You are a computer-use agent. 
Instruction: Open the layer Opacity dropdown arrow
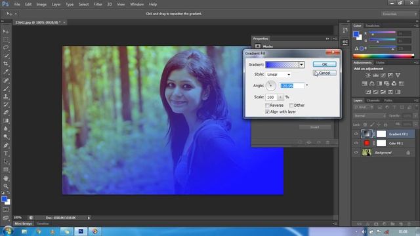click(x=415, y=116)
